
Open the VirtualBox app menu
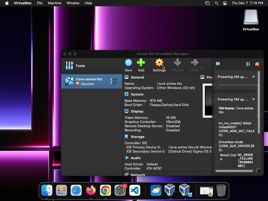tap(23, 3)
